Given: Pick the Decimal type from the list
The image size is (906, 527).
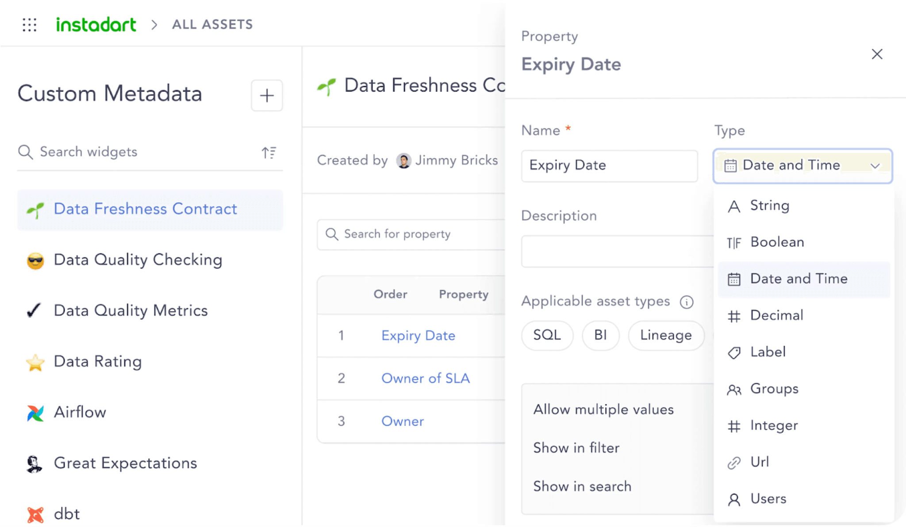Looking at the screenshot, I should pos(776,316).
